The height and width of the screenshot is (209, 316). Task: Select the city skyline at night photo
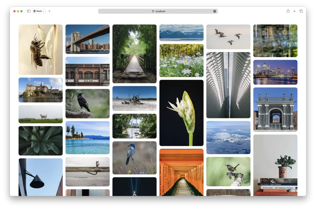(275, 72)
